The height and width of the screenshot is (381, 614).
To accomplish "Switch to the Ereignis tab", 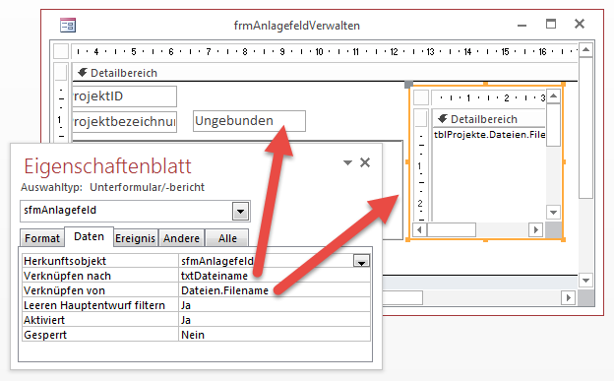I will tap(135, 238).
